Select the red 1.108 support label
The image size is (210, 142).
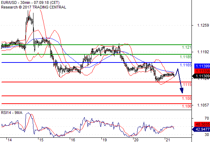coord(187,98)
